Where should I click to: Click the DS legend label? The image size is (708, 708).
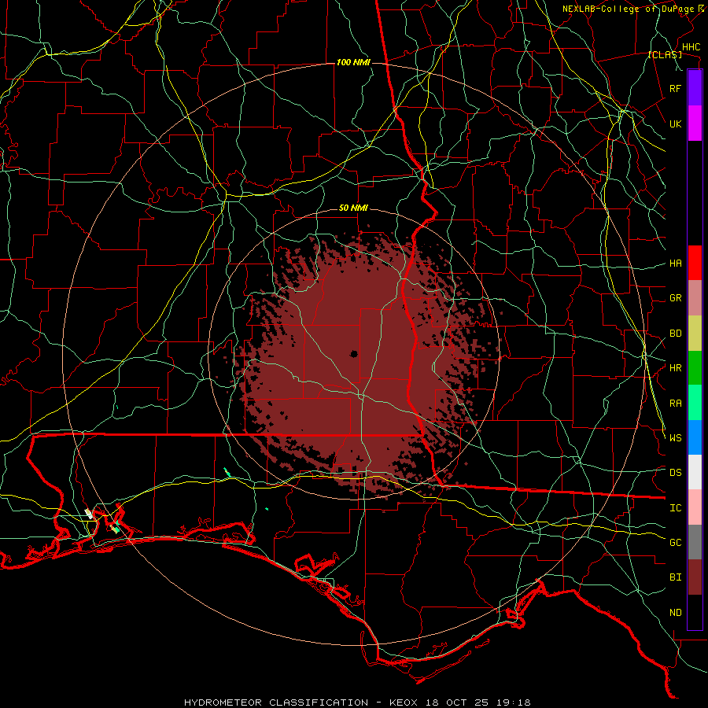point(675,473)
